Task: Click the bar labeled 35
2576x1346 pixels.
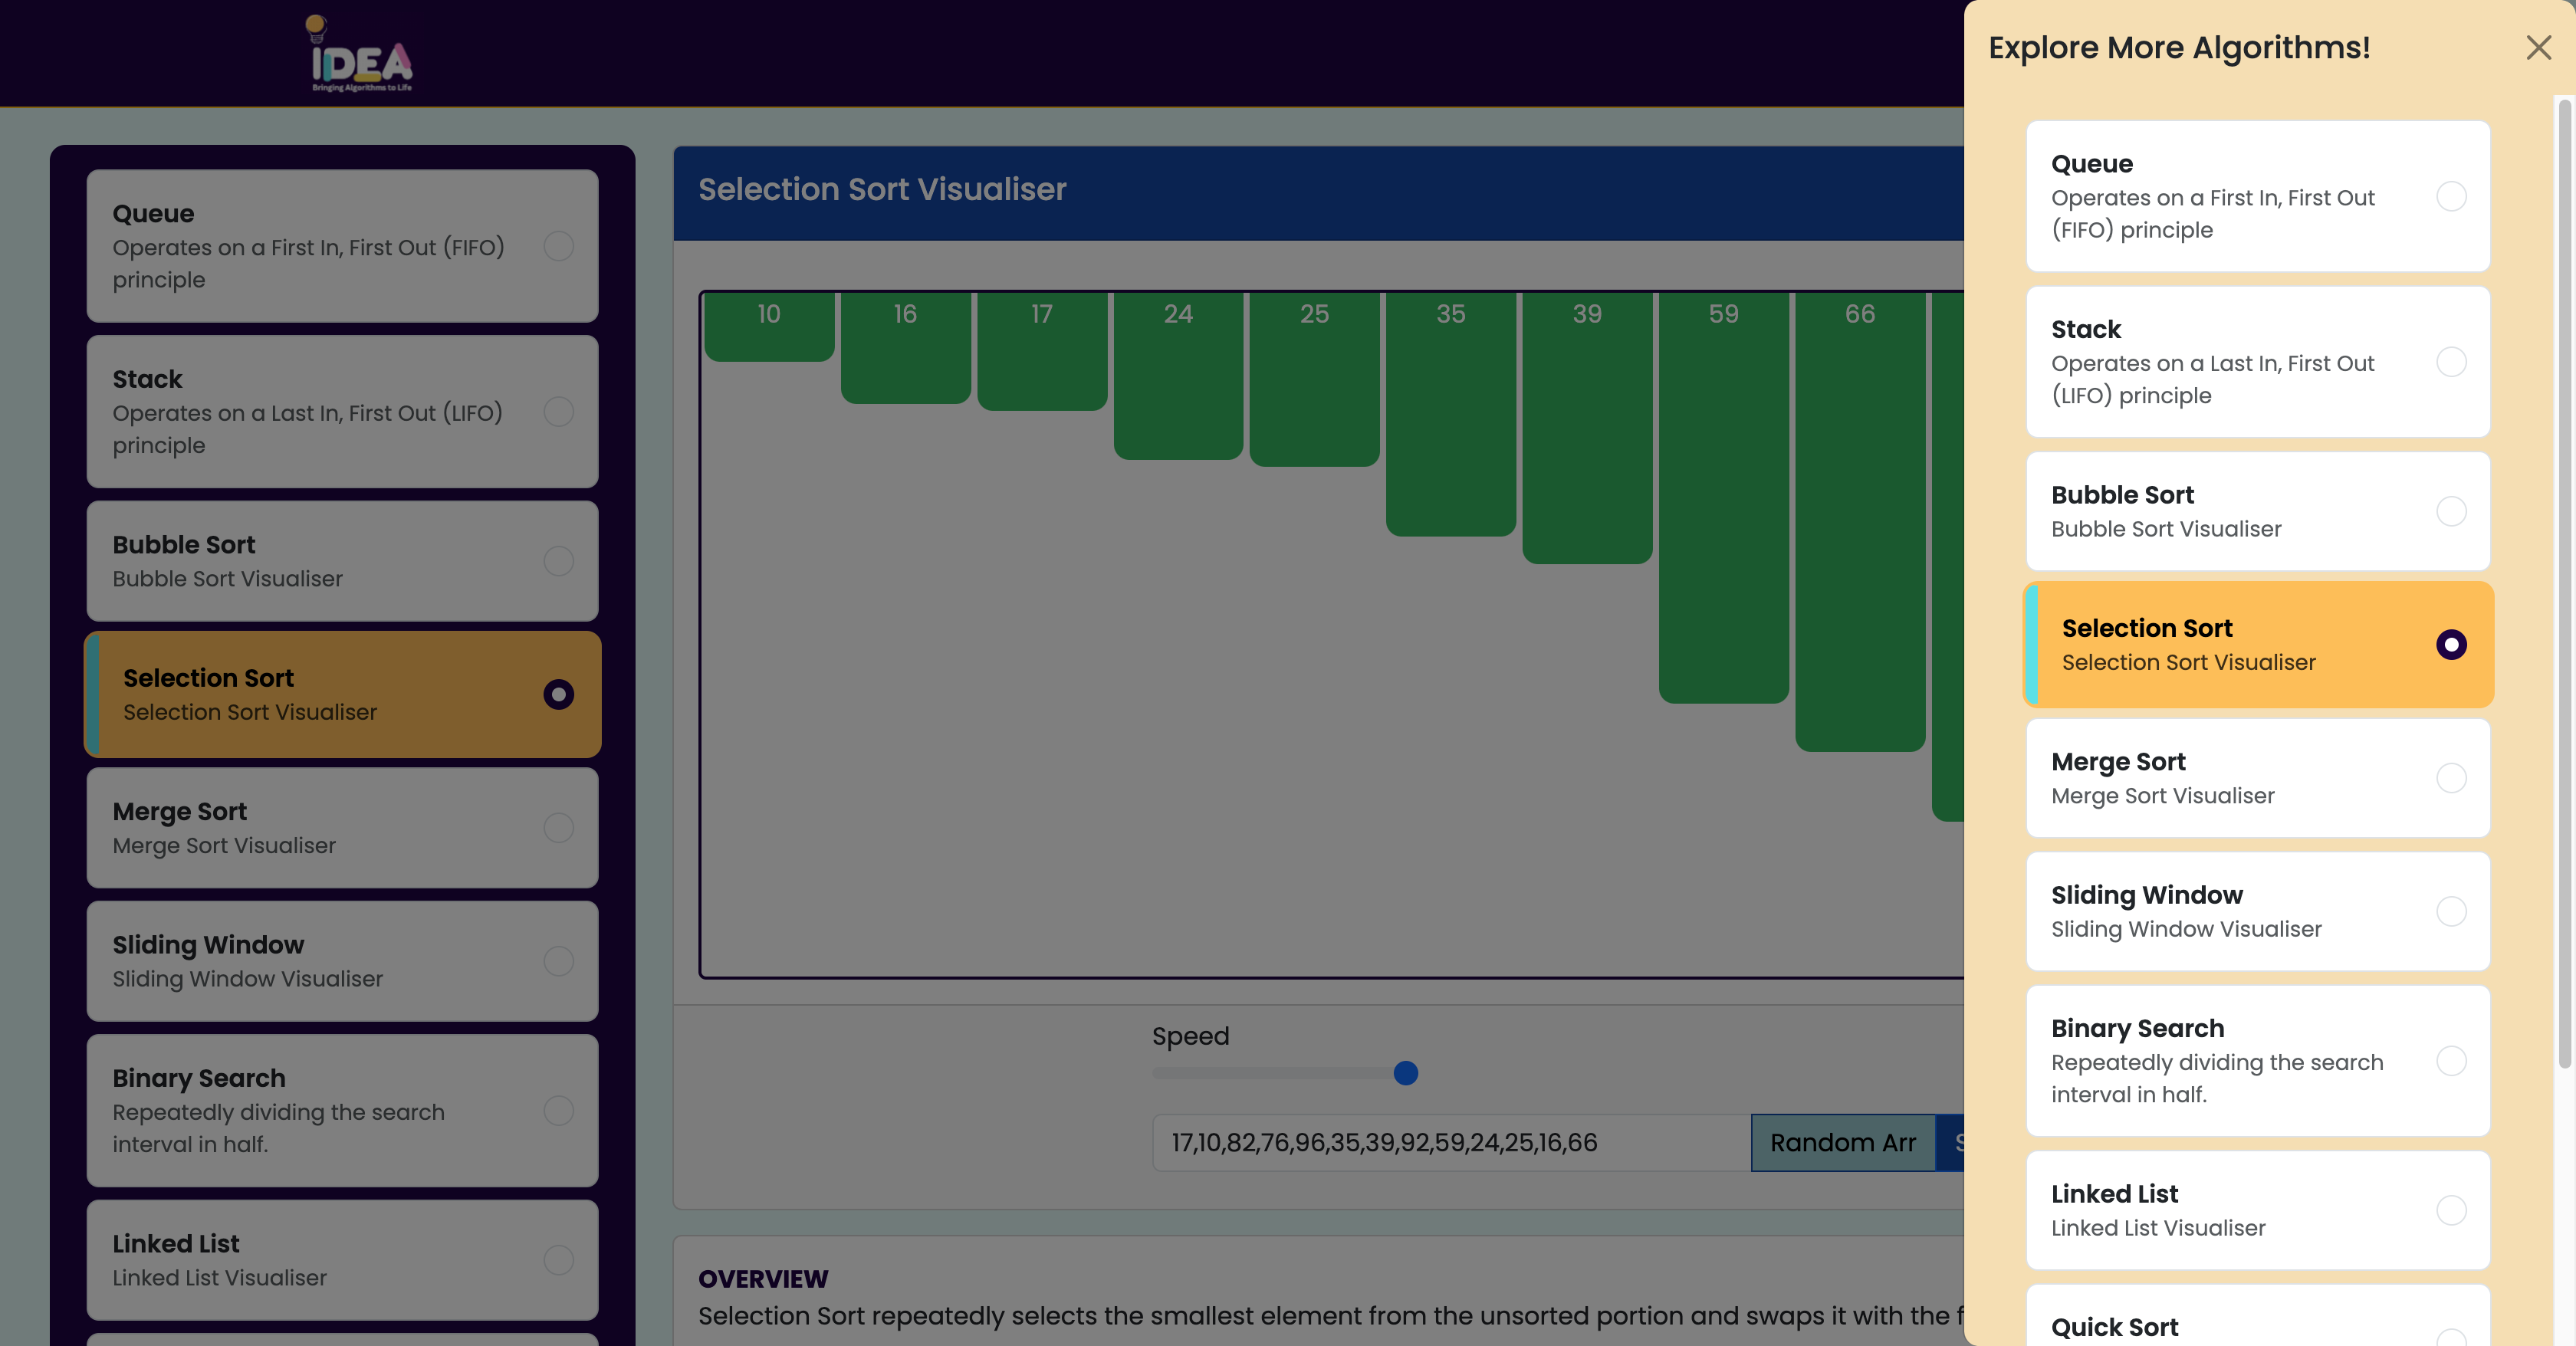Action: click(1451, 414)
